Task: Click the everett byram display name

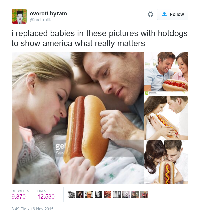Action: (48, 13)
